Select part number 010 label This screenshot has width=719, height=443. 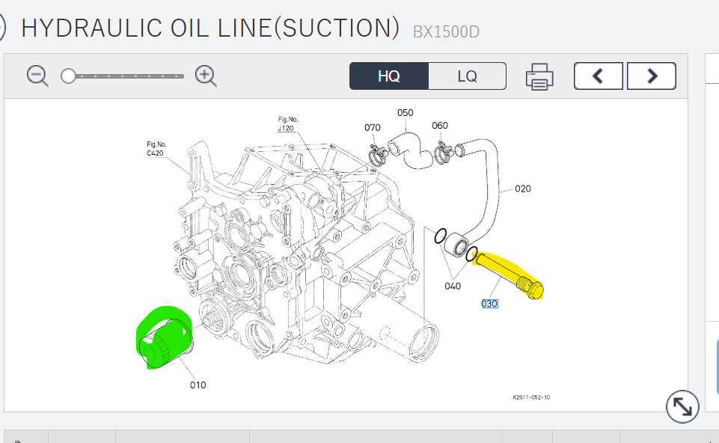tap(197, 385)
